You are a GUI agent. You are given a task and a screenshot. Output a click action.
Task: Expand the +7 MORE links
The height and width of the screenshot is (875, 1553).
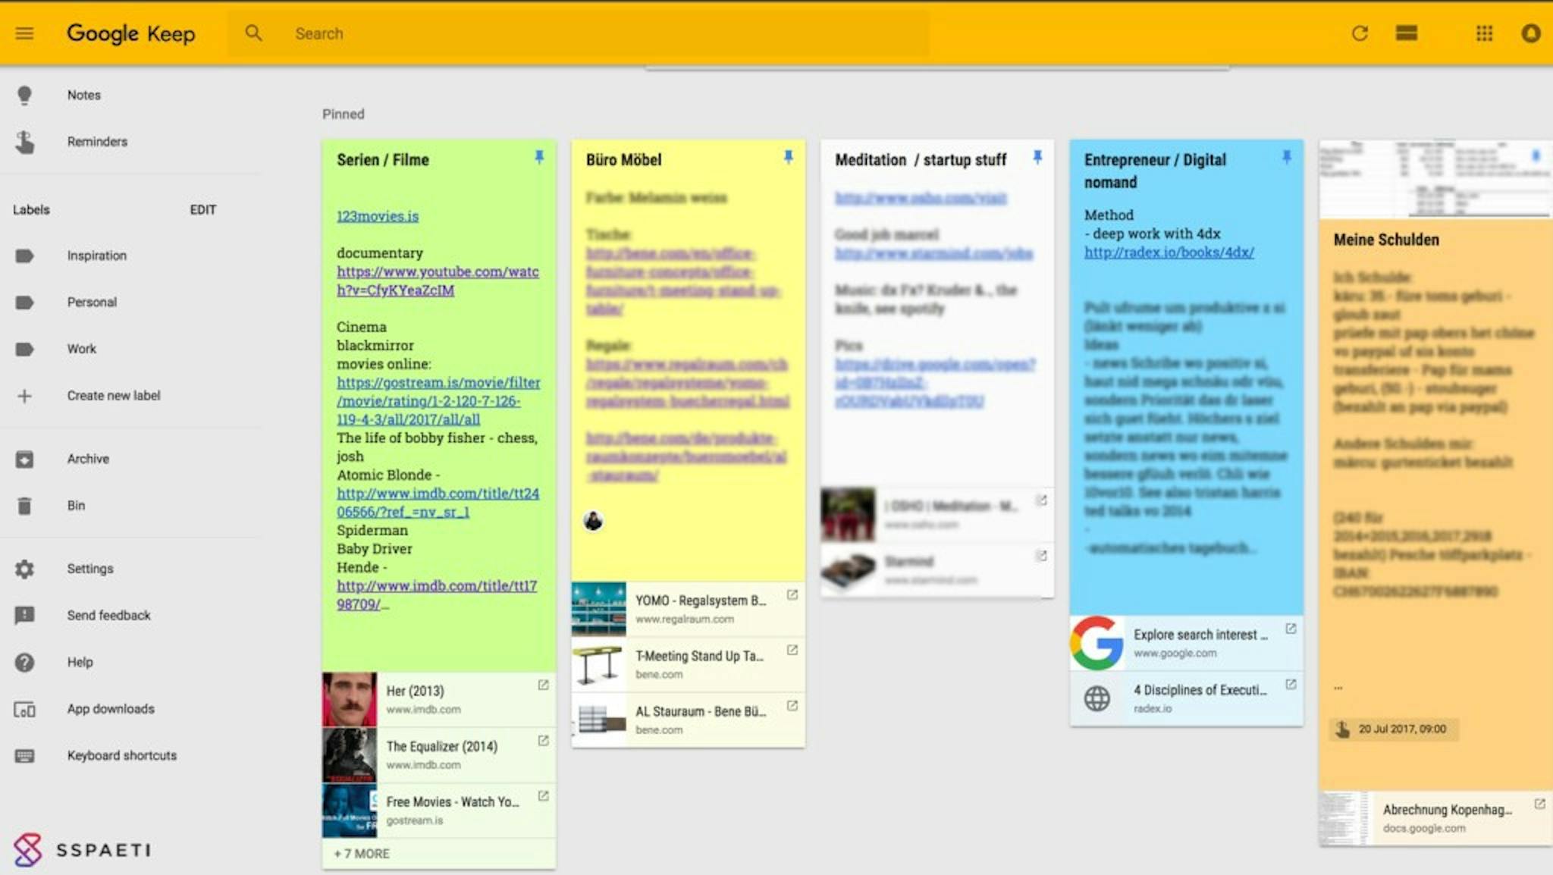pyautogui.click(x=362, y=854)
